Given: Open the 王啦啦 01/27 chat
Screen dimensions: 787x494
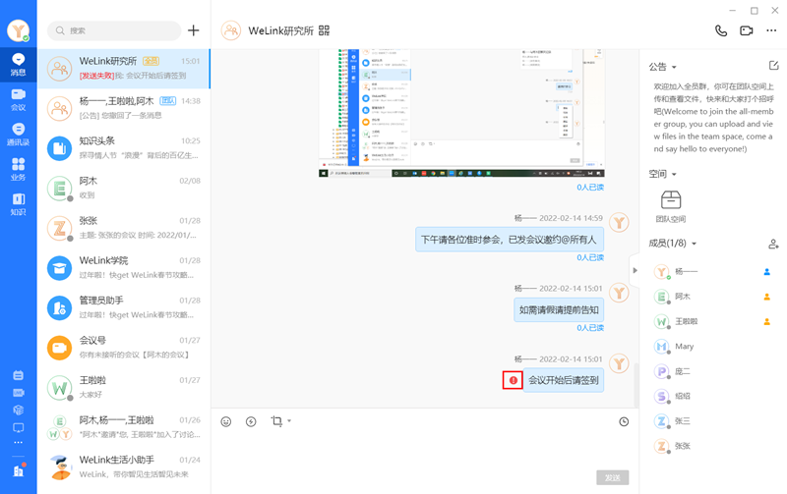Looking at the screenshot, I should (x=124, y=387).
